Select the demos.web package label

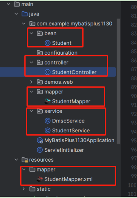59,82
